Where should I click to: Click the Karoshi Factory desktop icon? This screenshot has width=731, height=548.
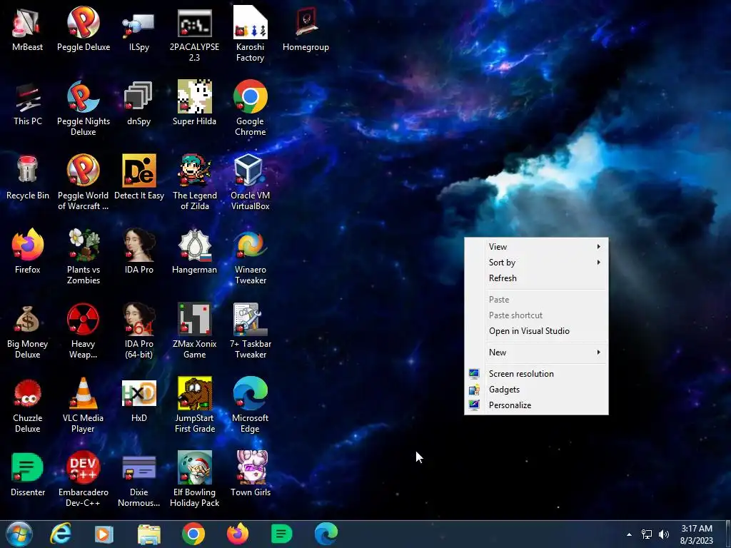[x=251, y=34]
